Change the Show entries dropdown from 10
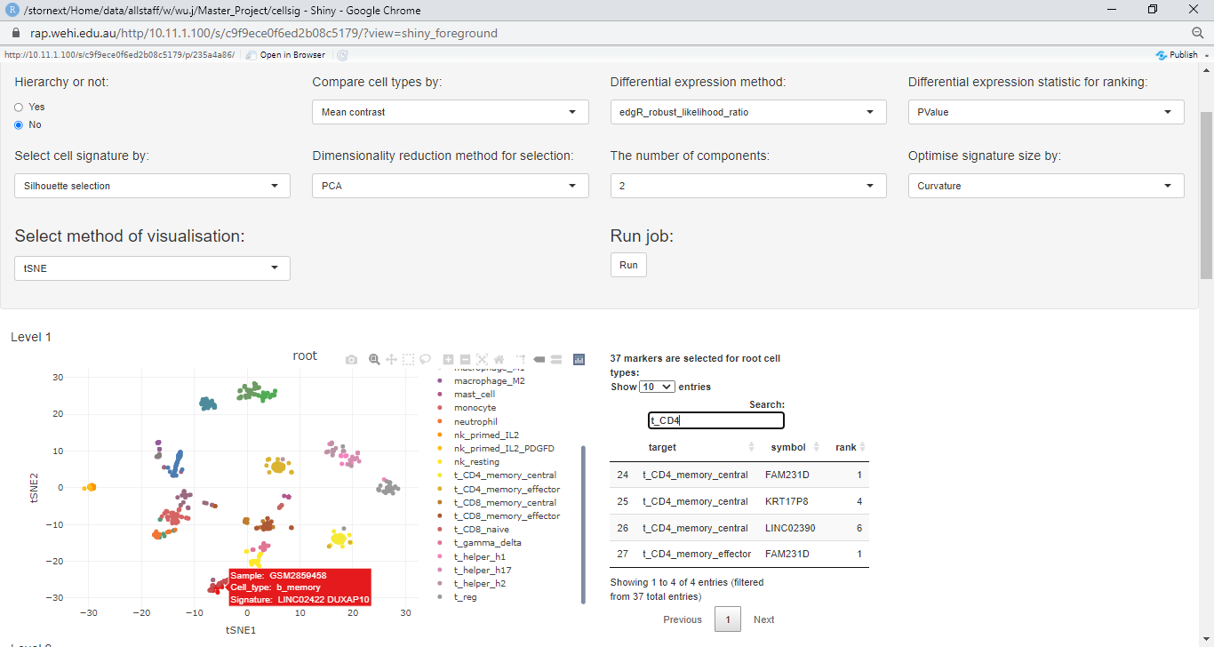1214x647 pixels. click(657, 387)
